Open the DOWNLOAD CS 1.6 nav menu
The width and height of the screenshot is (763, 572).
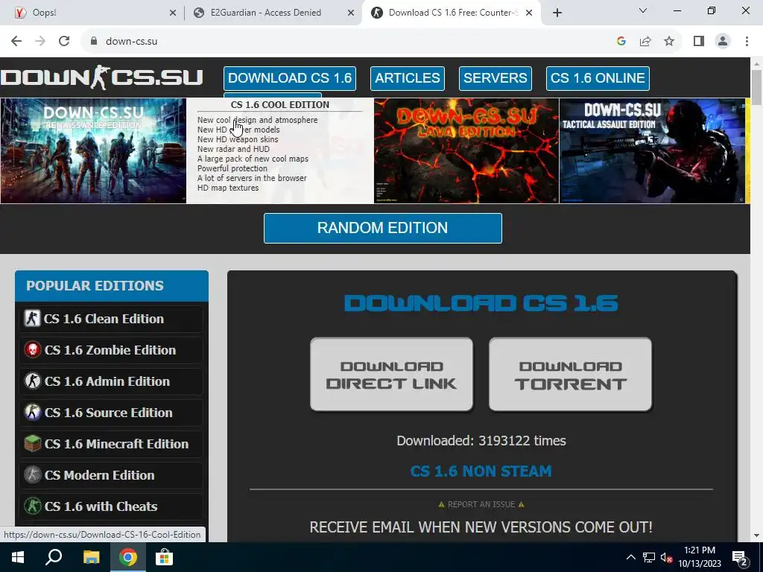click(290, 78)
